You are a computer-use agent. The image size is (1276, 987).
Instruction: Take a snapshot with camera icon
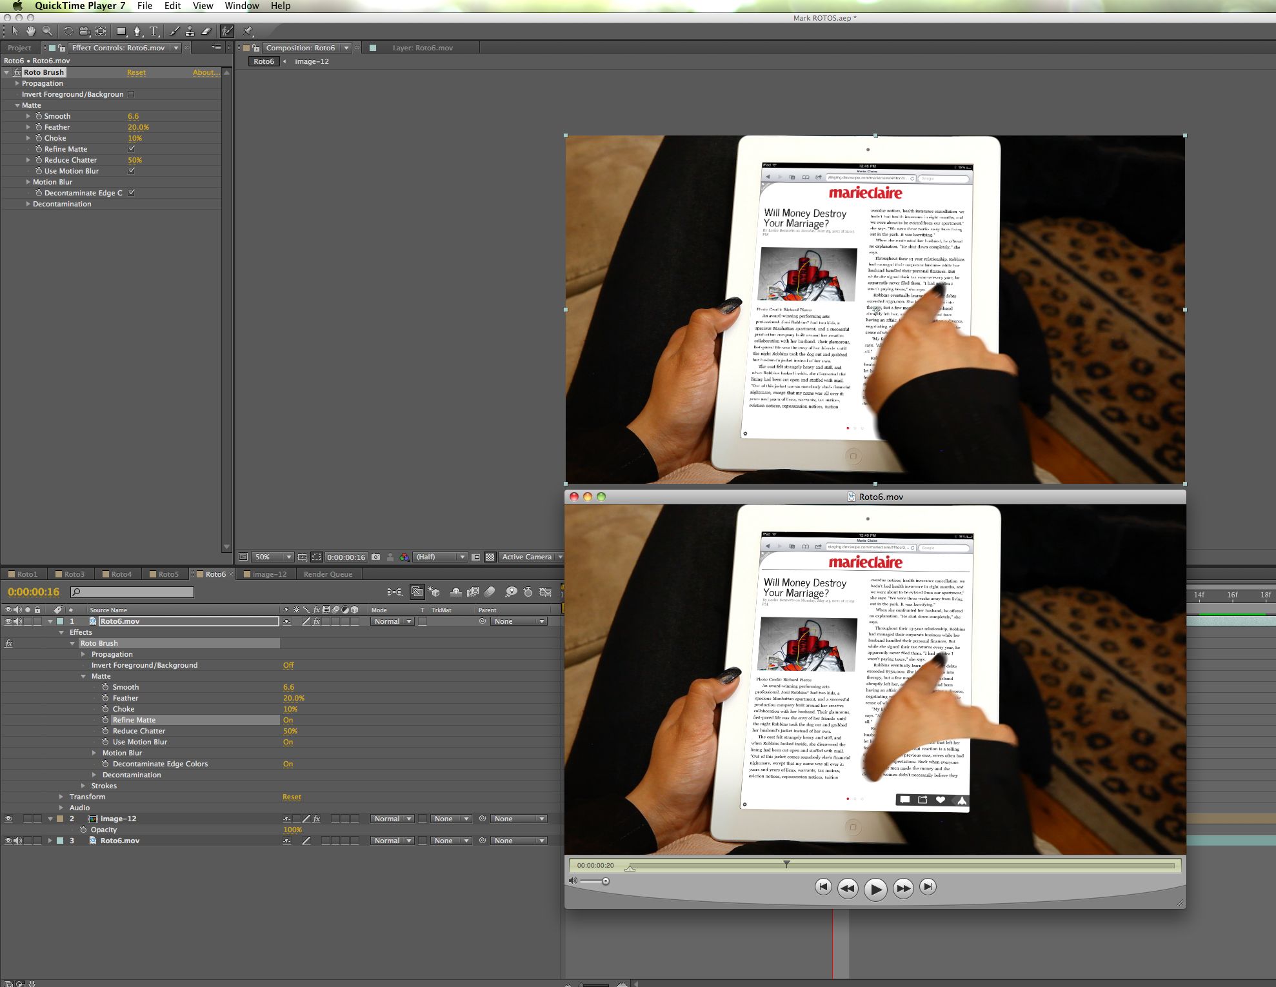pos(376,557)
